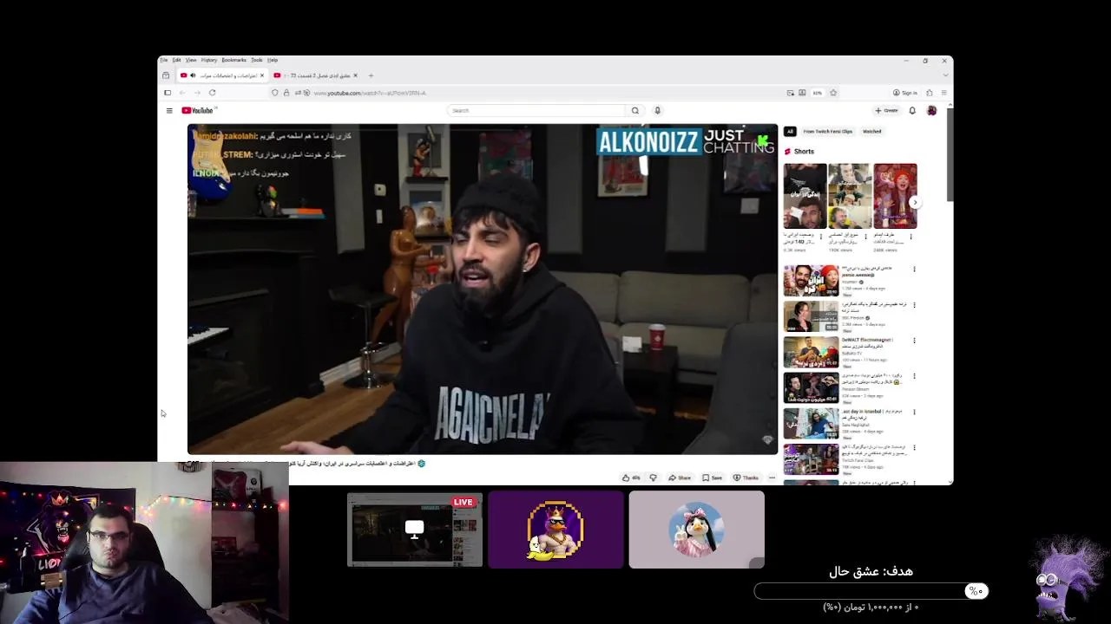Open the DeWALT Electromagnet video thumbnail
1111x624 pixels.
coord(812,352)
